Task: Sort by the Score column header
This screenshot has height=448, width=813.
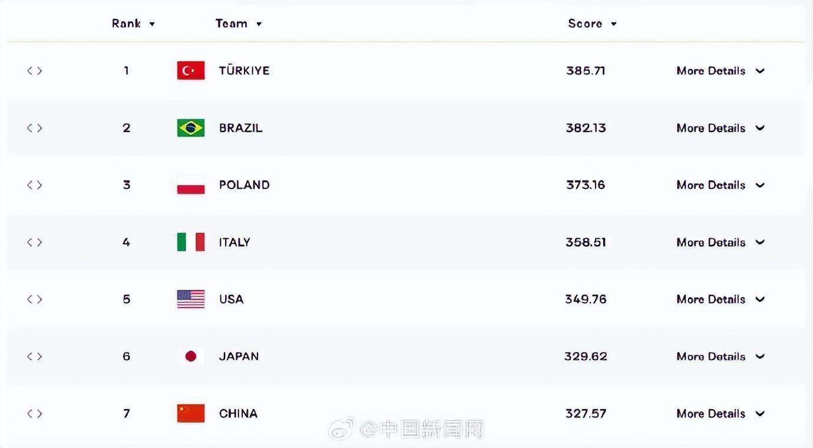Action: (592, 24)
